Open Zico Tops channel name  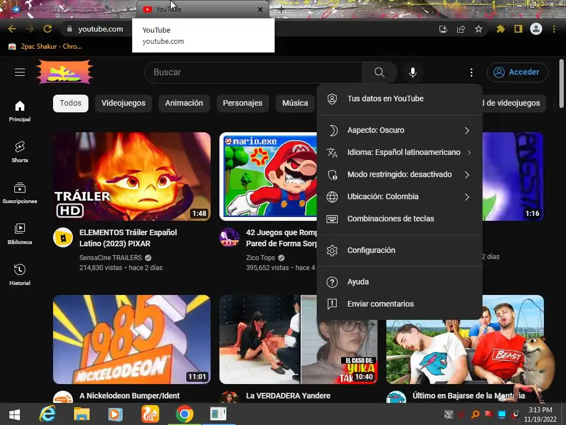click(260, 258)
